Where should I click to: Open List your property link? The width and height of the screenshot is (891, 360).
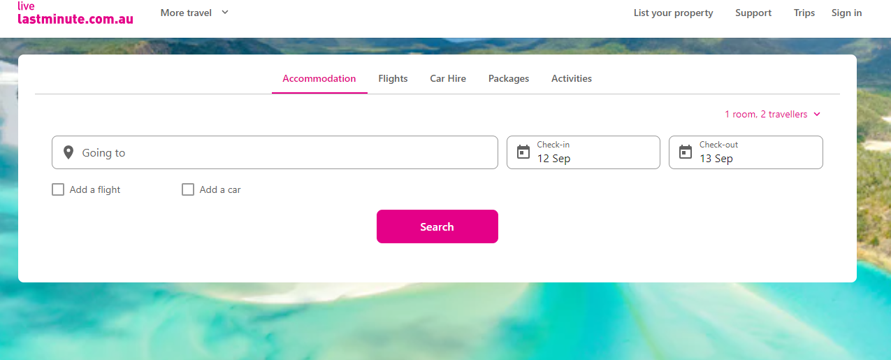(x=673, y=13)
